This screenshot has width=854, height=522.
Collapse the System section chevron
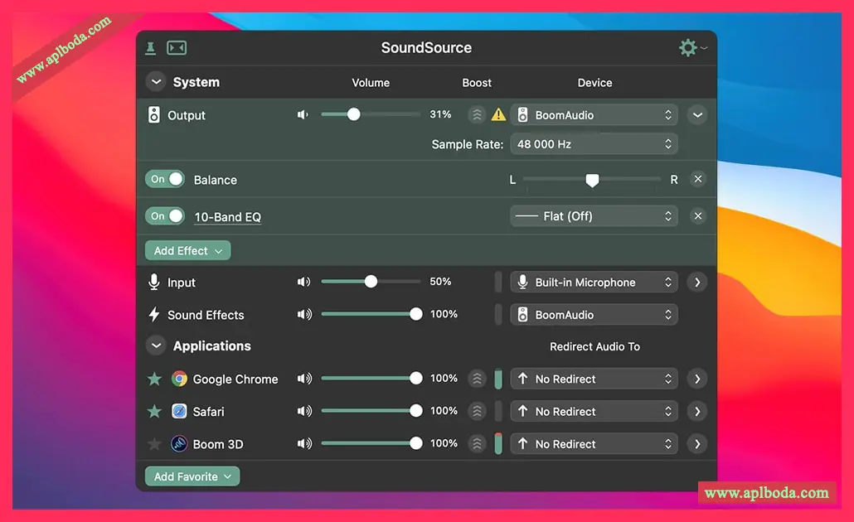pos(156,83)
